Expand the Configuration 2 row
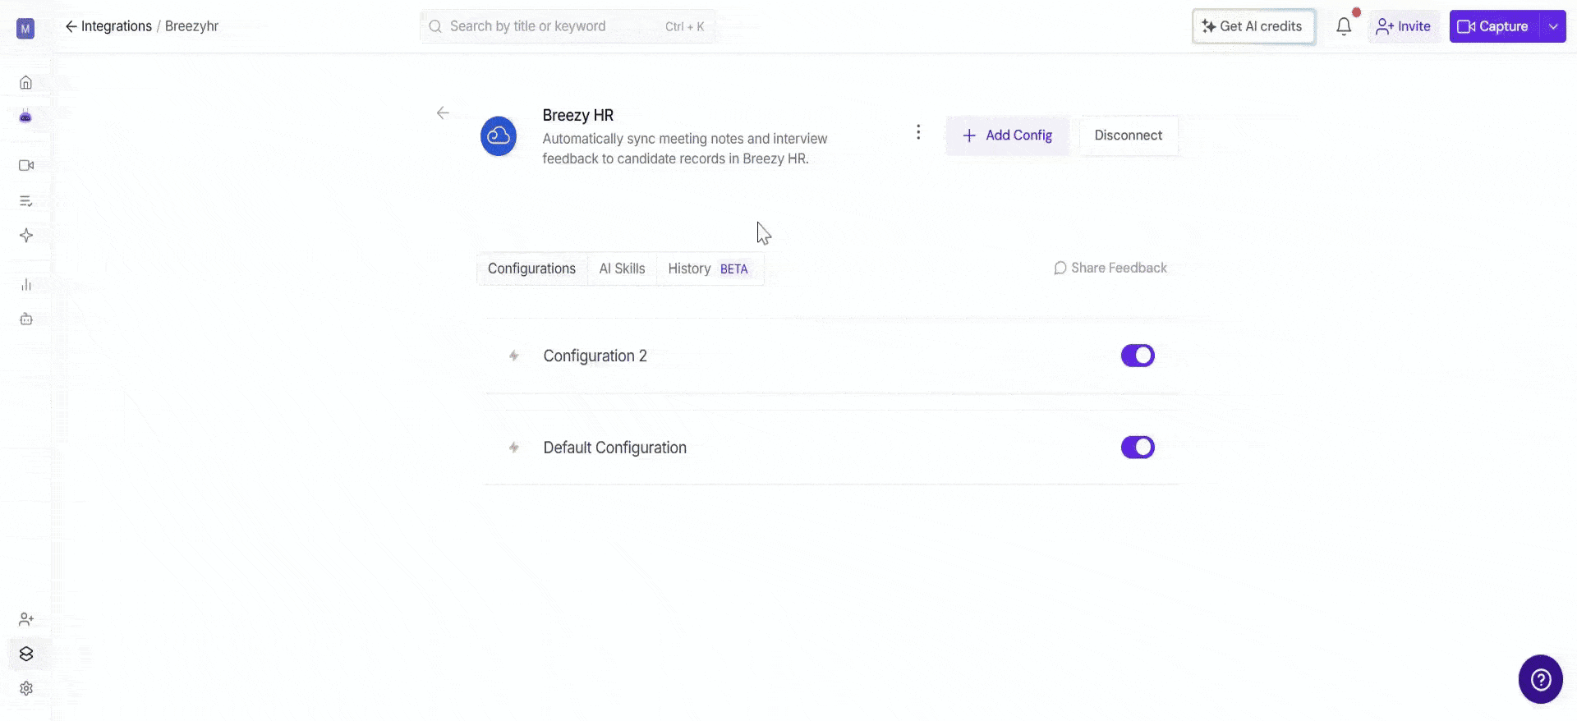The height and width of the screenshot is (721, 1577). [x=832, y=356]
